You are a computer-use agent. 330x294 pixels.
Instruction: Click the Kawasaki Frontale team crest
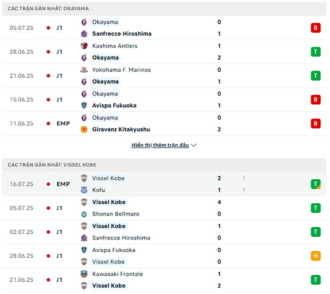coord(84,274)
